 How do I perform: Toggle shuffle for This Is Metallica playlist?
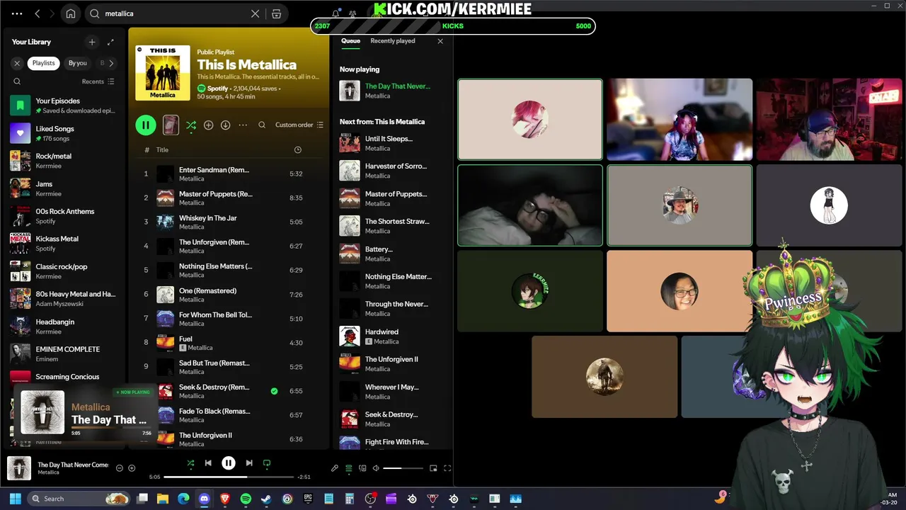click(x=191, y=125)
